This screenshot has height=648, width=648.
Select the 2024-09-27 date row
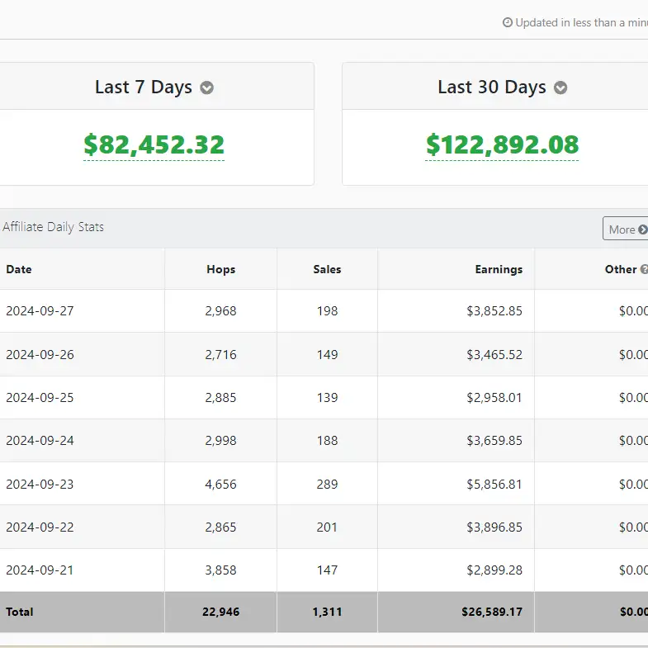point(40,311)
